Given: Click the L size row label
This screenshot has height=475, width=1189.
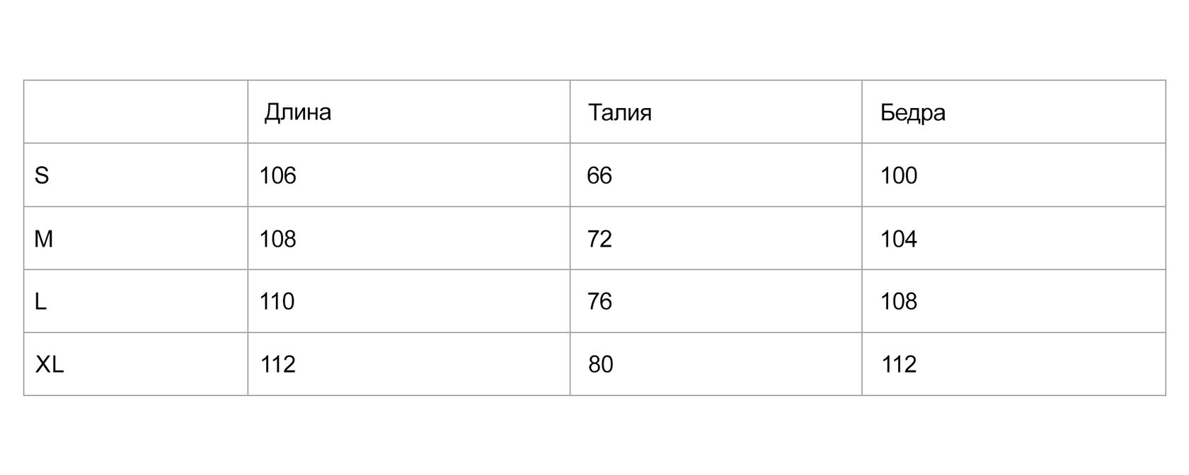Looking at the screenshot, I should click(x=40, y=302).
